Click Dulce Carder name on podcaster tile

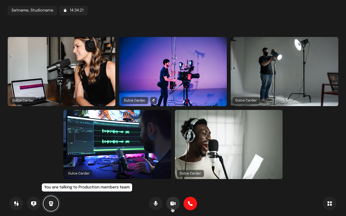coord(23,100)
